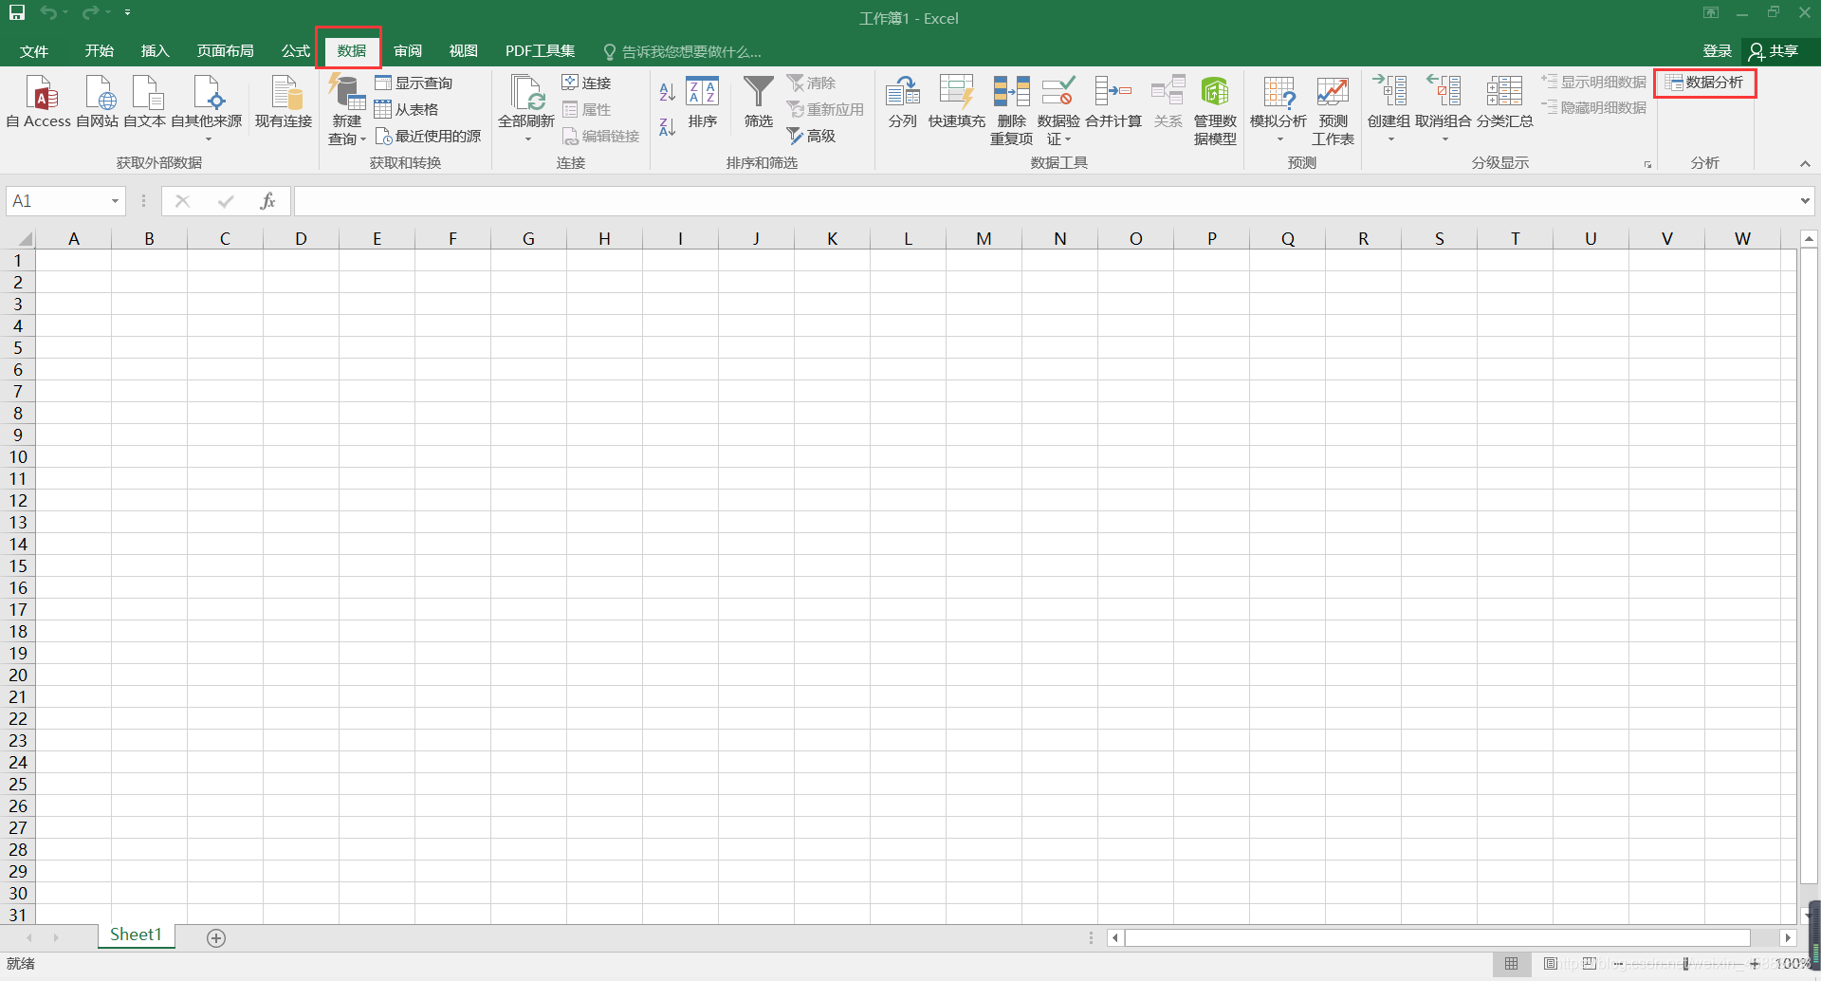
Task: Click the 告诉我您想要做什么 search box
Action: tap(683, 52)
